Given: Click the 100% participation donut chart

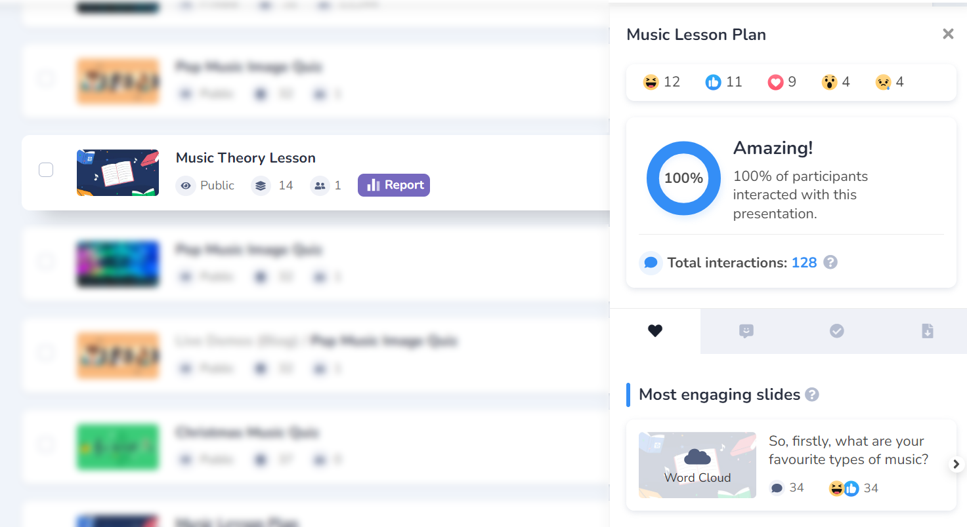Looking at the screenshot, I should (683, 178).
